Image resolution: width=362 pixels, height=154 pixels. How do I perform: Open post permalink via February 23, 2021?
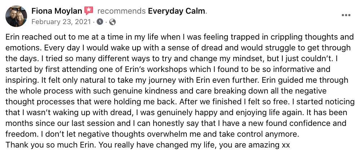62,22
